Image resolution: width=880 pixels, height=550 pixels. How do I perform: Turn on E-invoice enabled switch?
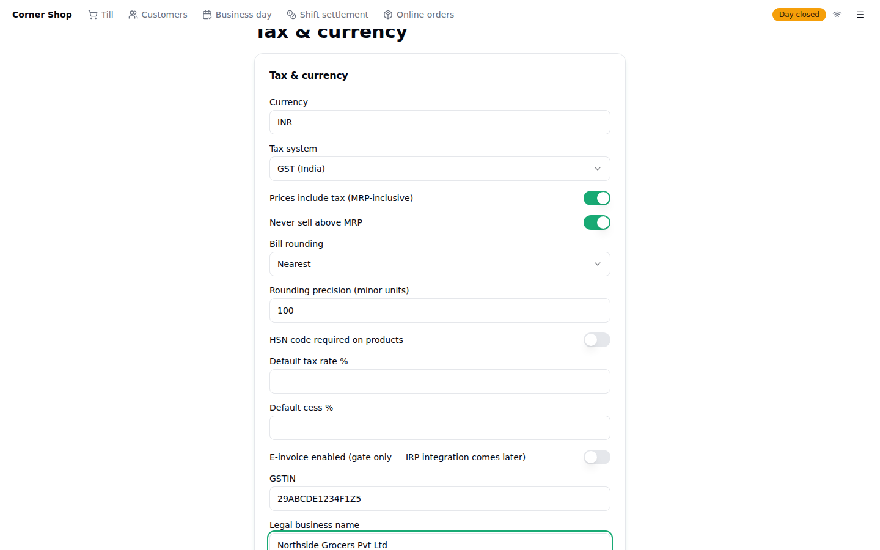[597, 457]
